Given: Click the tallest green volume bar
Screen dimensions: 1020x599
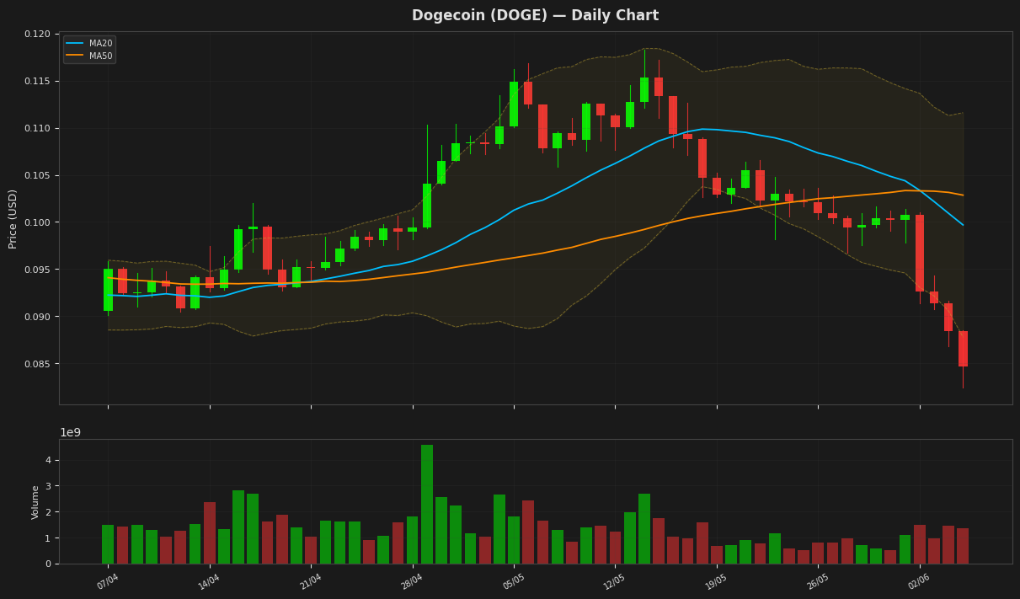Looking at the screenshot, I should (427, 504).
